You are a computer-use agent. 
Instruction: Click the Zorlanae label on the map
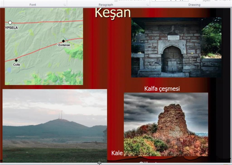pos(64,45)
